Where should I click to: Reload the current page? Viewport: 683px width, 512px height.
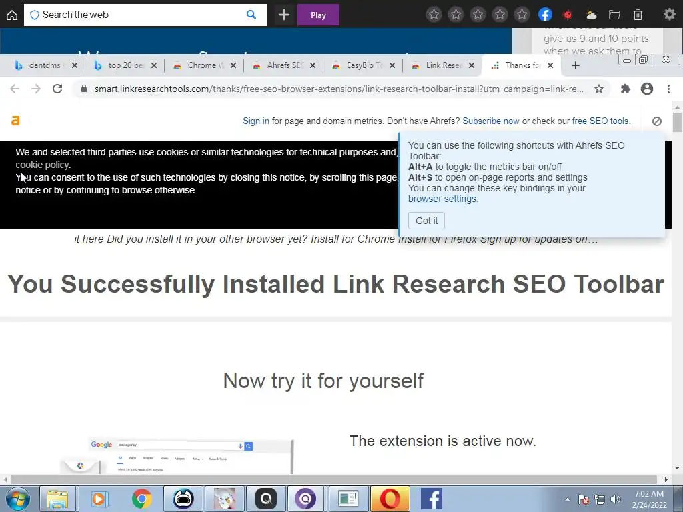click(57, 89)
